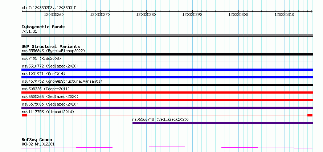Select the DGV Structural Variants track title
323x152 pixels.
click(x=51, y=46)
